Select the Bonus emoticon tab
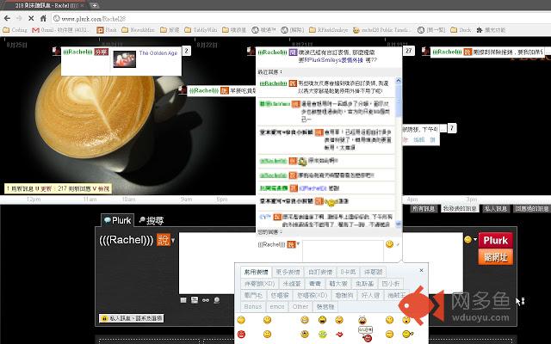The width and height of the screenshot is (551, 344). click(253, 306)
